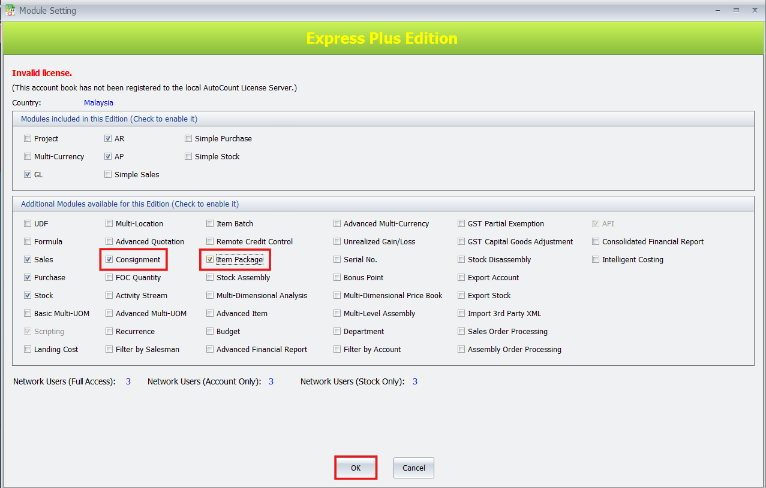Enable Simple Purchase module
Viewport: 766px width, 488px height.
tap(188, 138)
